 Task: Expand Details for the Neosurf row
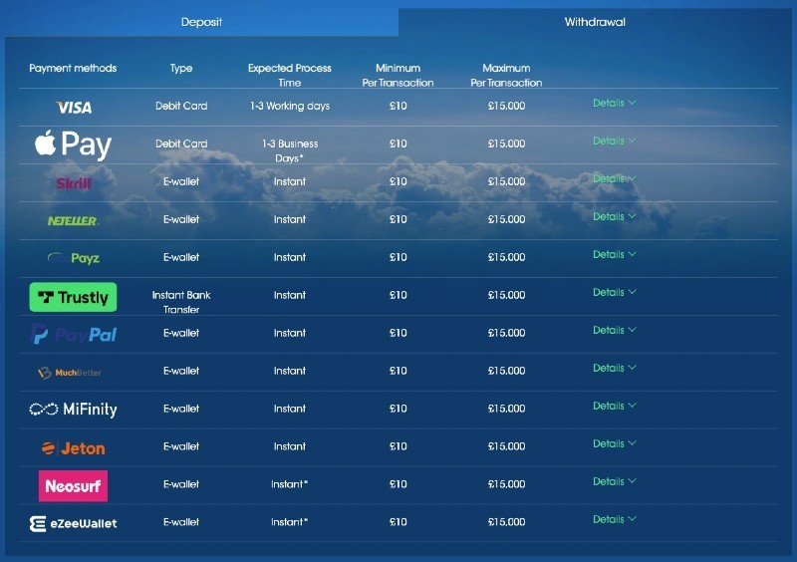pyautogui.click(x=614, y=481)
